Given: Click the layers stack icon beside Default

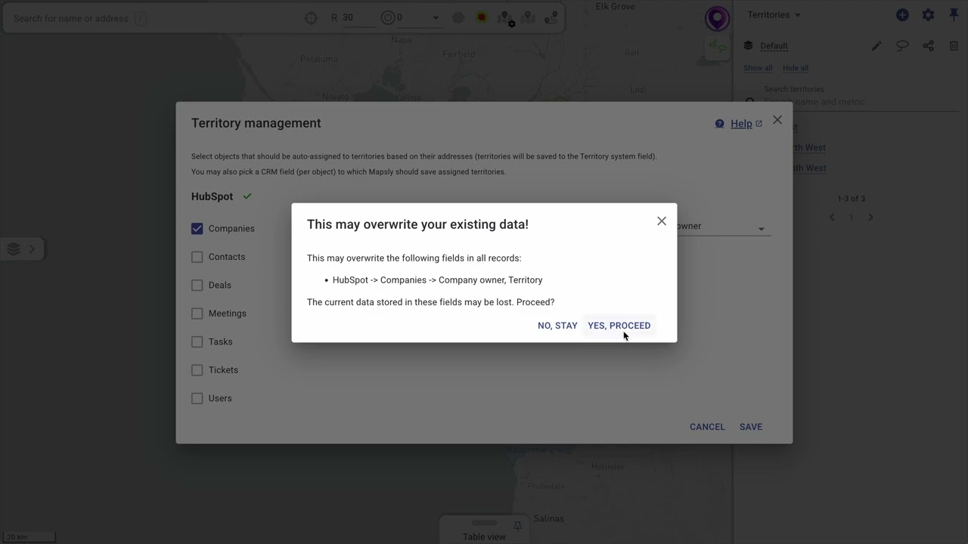Looking at the screenshot, I should coord(748,45).
